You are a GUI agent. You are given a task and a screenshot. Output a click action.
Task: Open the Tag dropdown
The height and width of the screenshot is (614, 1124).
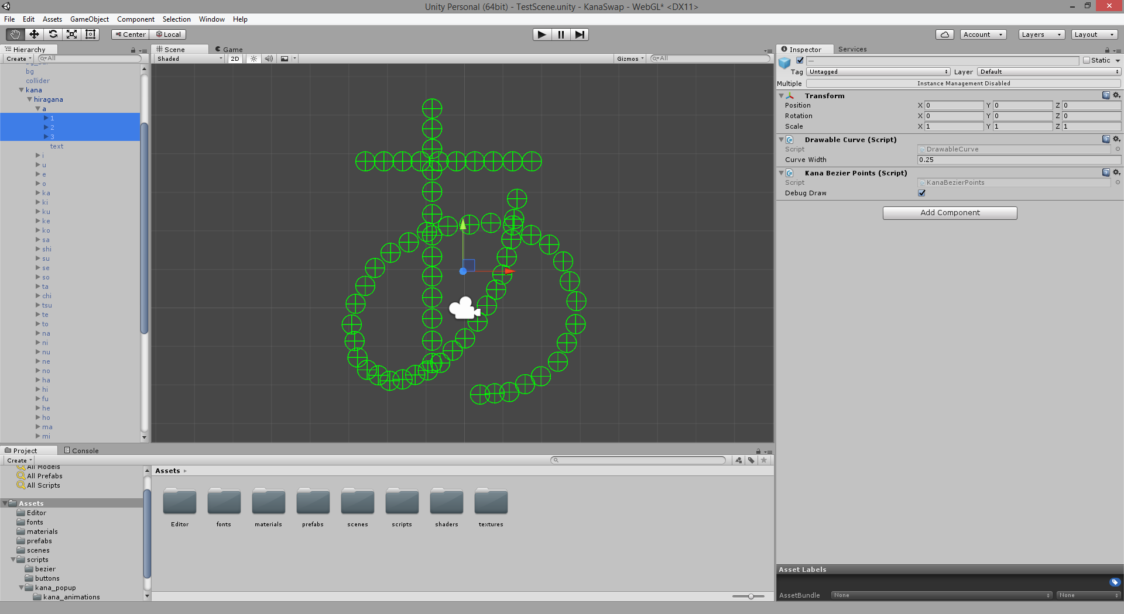point(878,72)
